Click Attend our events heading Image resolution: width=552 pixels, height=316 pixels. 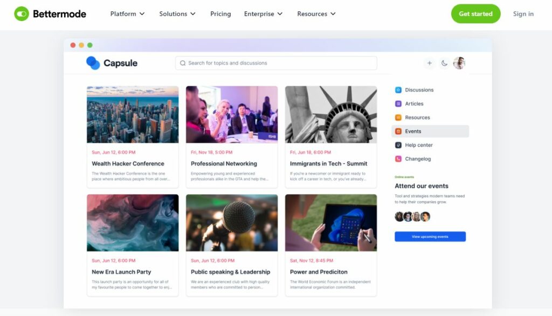click(x=422, y=186)
